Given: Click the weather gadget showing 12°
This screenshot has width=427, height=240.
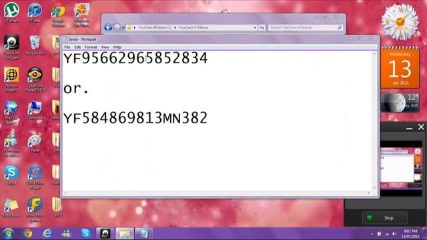Looking at the screenshot, I should pyautogui.click(x=400, y=103).
